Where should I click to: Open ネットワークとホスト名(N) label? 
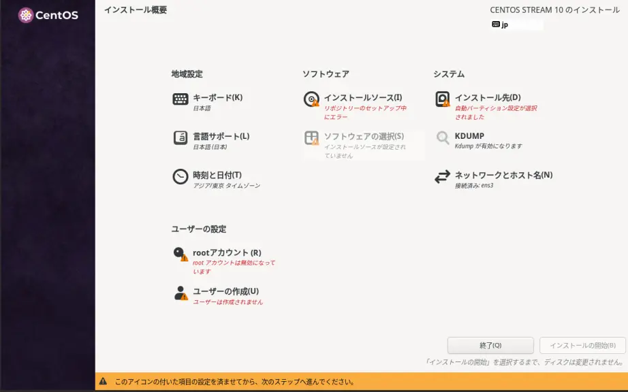pyautogui.click(x=503, y=175)
